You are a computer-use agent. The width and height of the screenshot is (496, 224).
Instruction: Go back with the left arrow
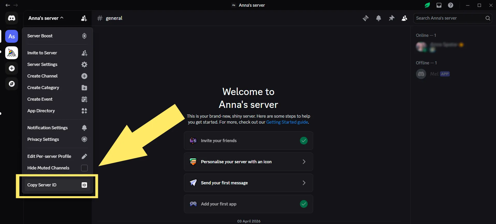(x=8, y=5)
